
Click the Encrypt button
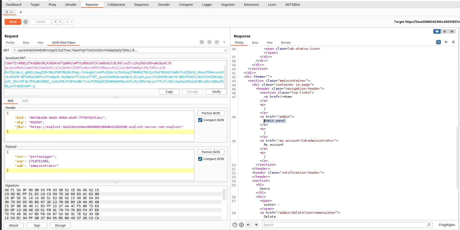(60, 225)
